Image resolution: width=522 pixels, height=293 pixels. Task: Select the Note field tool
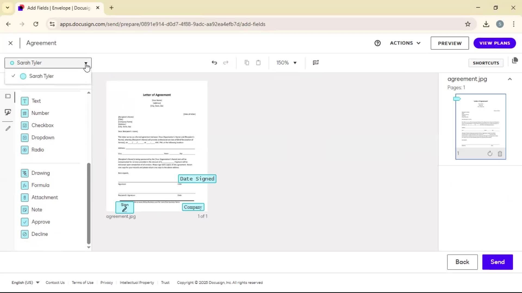coord(32,210)
